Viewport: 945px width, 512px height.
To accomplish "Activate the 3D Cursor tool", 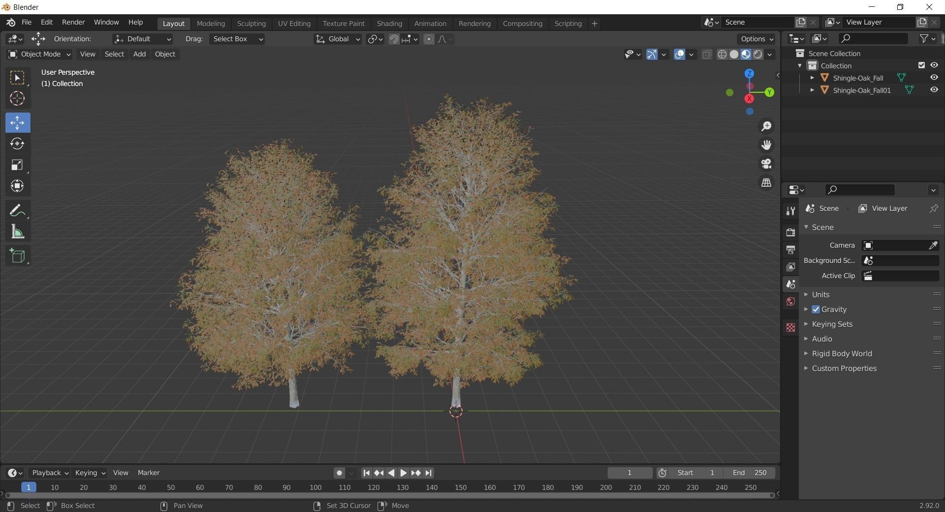I will tap(18, 99).
